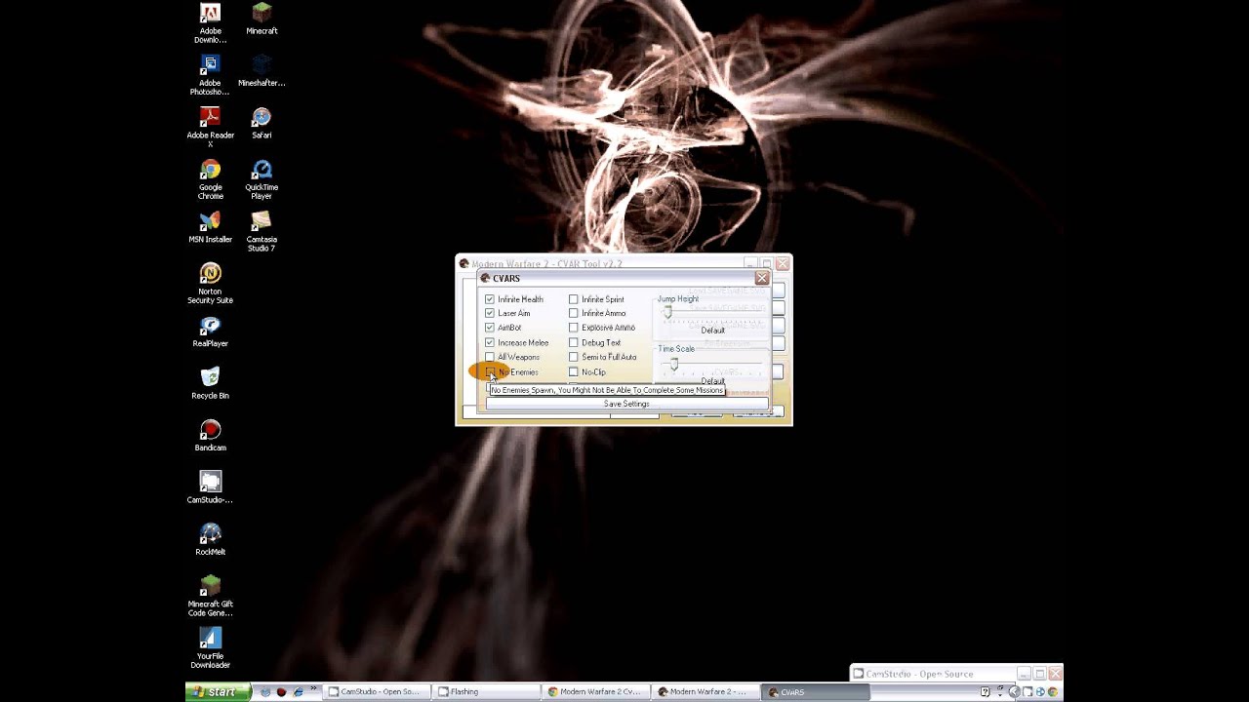Open the Camtasia Studio 7 icon
The width and height of the screenshot is (1249, 702).
click(x=262, y=232)
